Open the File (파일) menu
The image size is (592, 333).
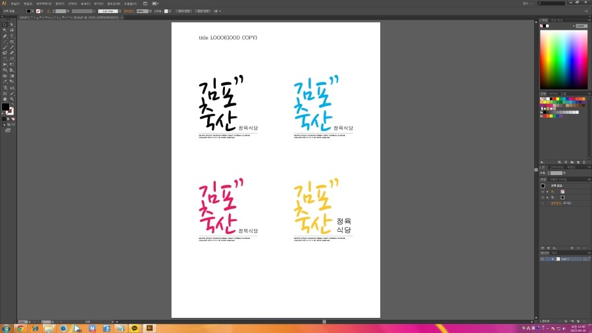(x=15, y=4)
